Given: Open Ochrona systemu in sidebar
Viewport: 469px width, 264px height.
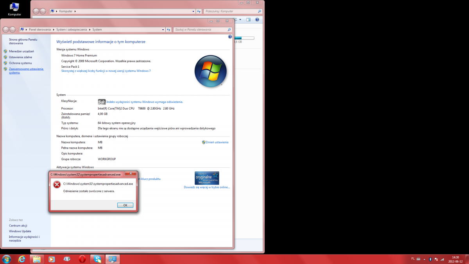Looking at the screenshot, I should tap(20, 63).
